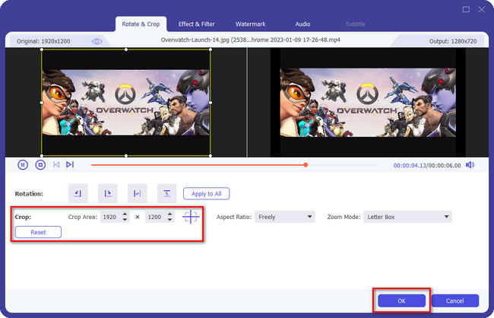
Task: Toggle the original preview eye icon
Action: point(97,41)
